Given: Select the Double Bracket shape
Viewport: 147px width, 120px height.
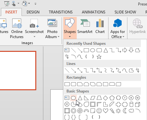Looking at the screenshot, I should coord(67,117).
